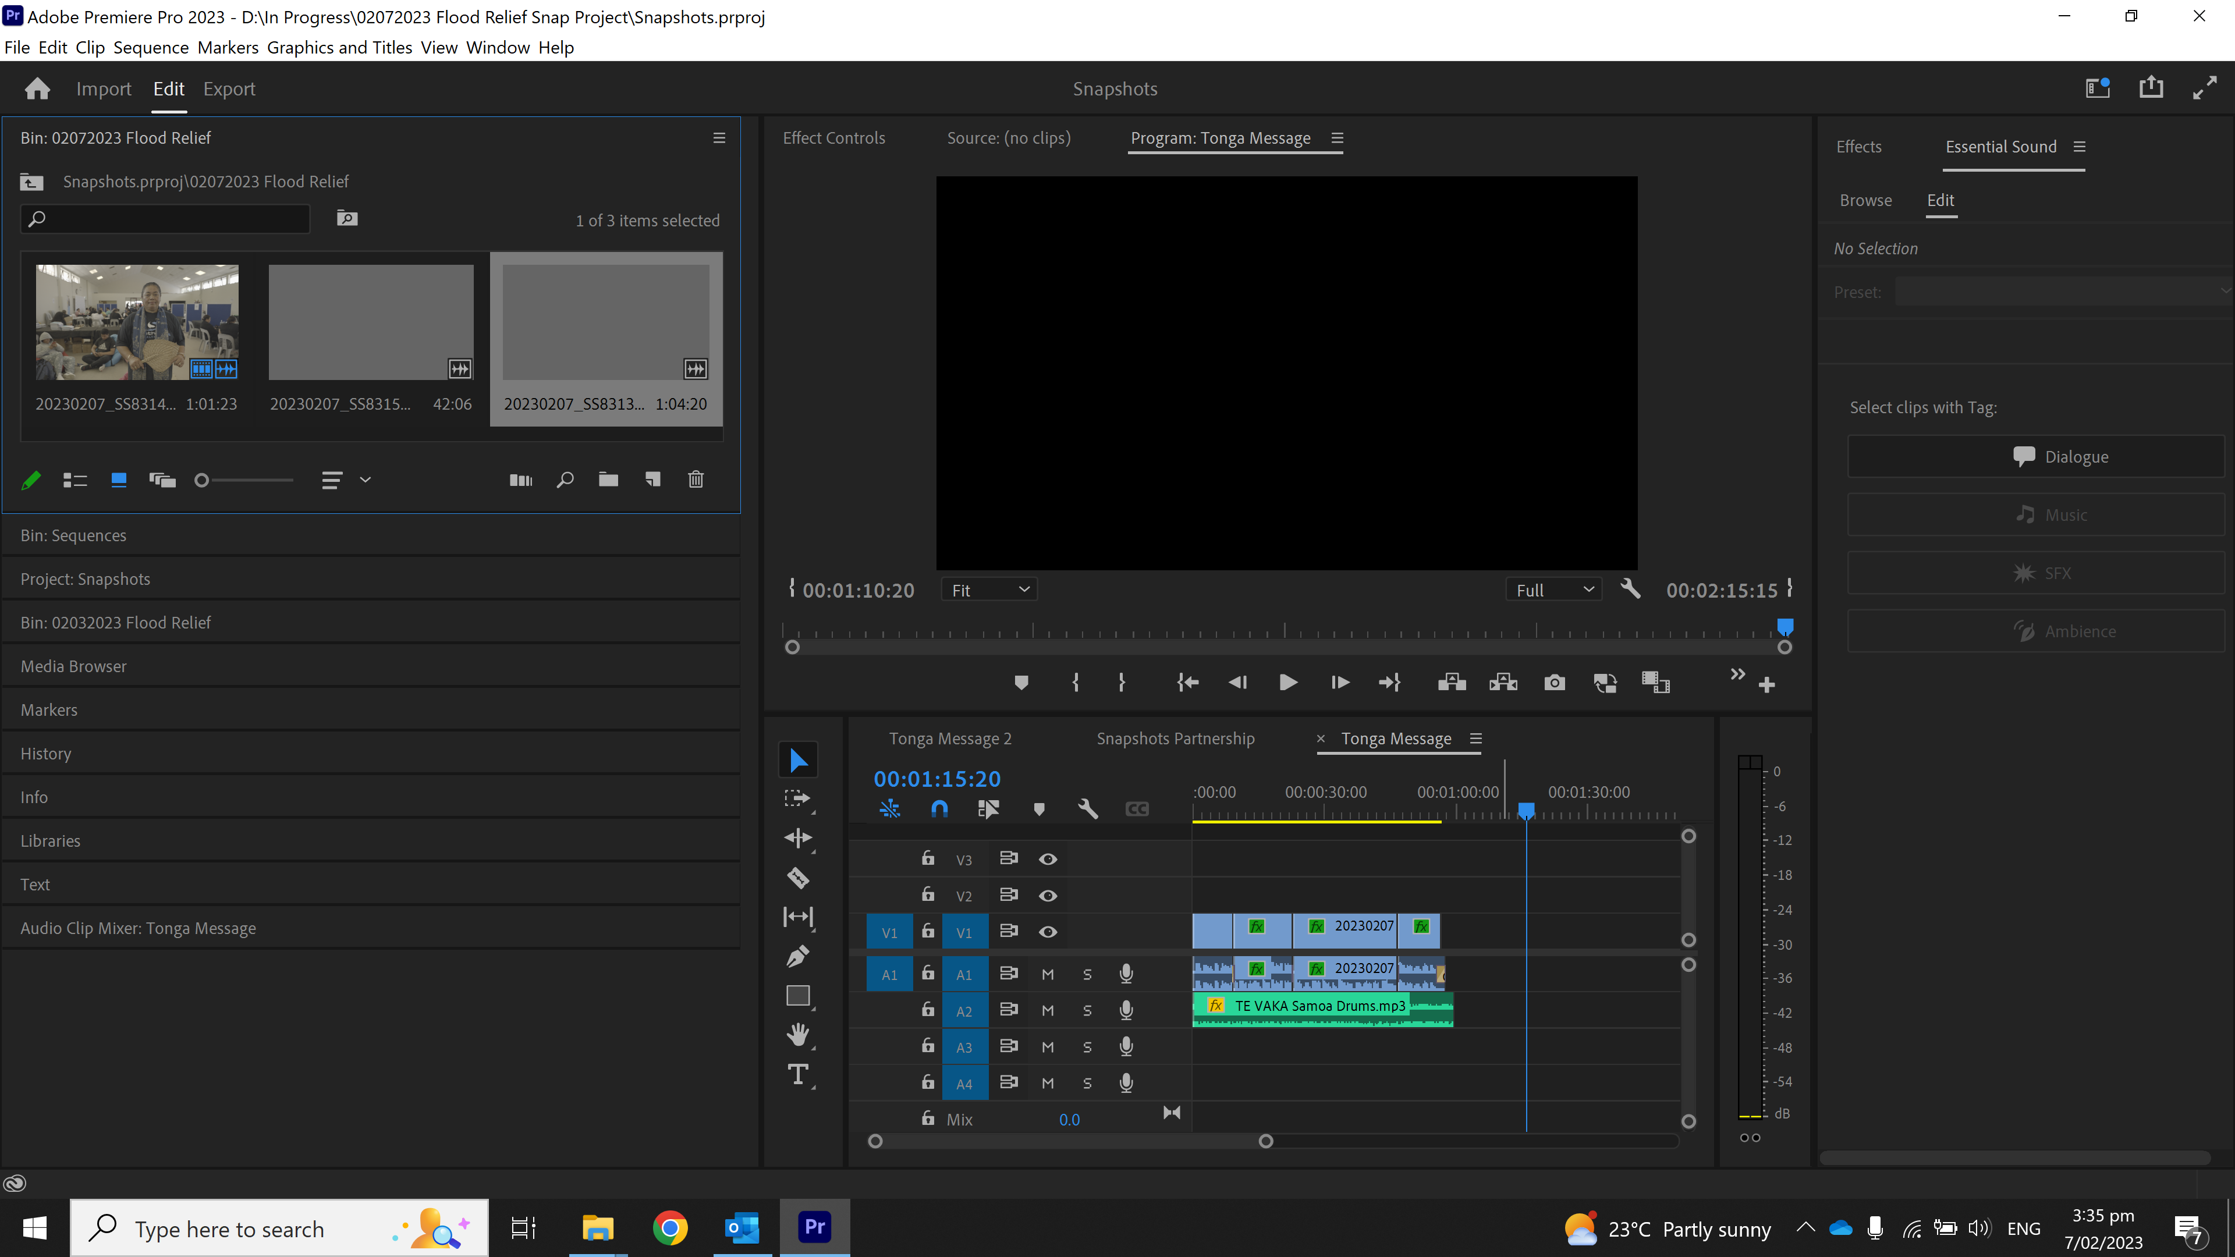The width and height of the screenshot is (2235, 1257).
Task: Click the camera Export Frame icon
Action: coord(1554,682)
